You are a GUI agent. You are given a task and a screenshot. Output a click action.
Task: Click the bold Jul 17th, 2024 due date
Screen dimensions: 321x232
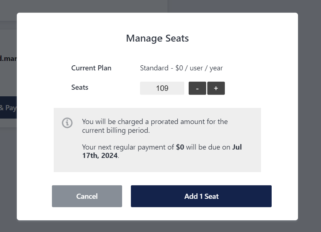[x=162, y=151]
